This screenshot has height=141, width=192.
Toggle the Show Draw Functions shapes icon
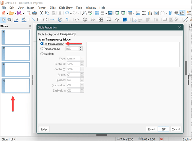tap(183, 13)
